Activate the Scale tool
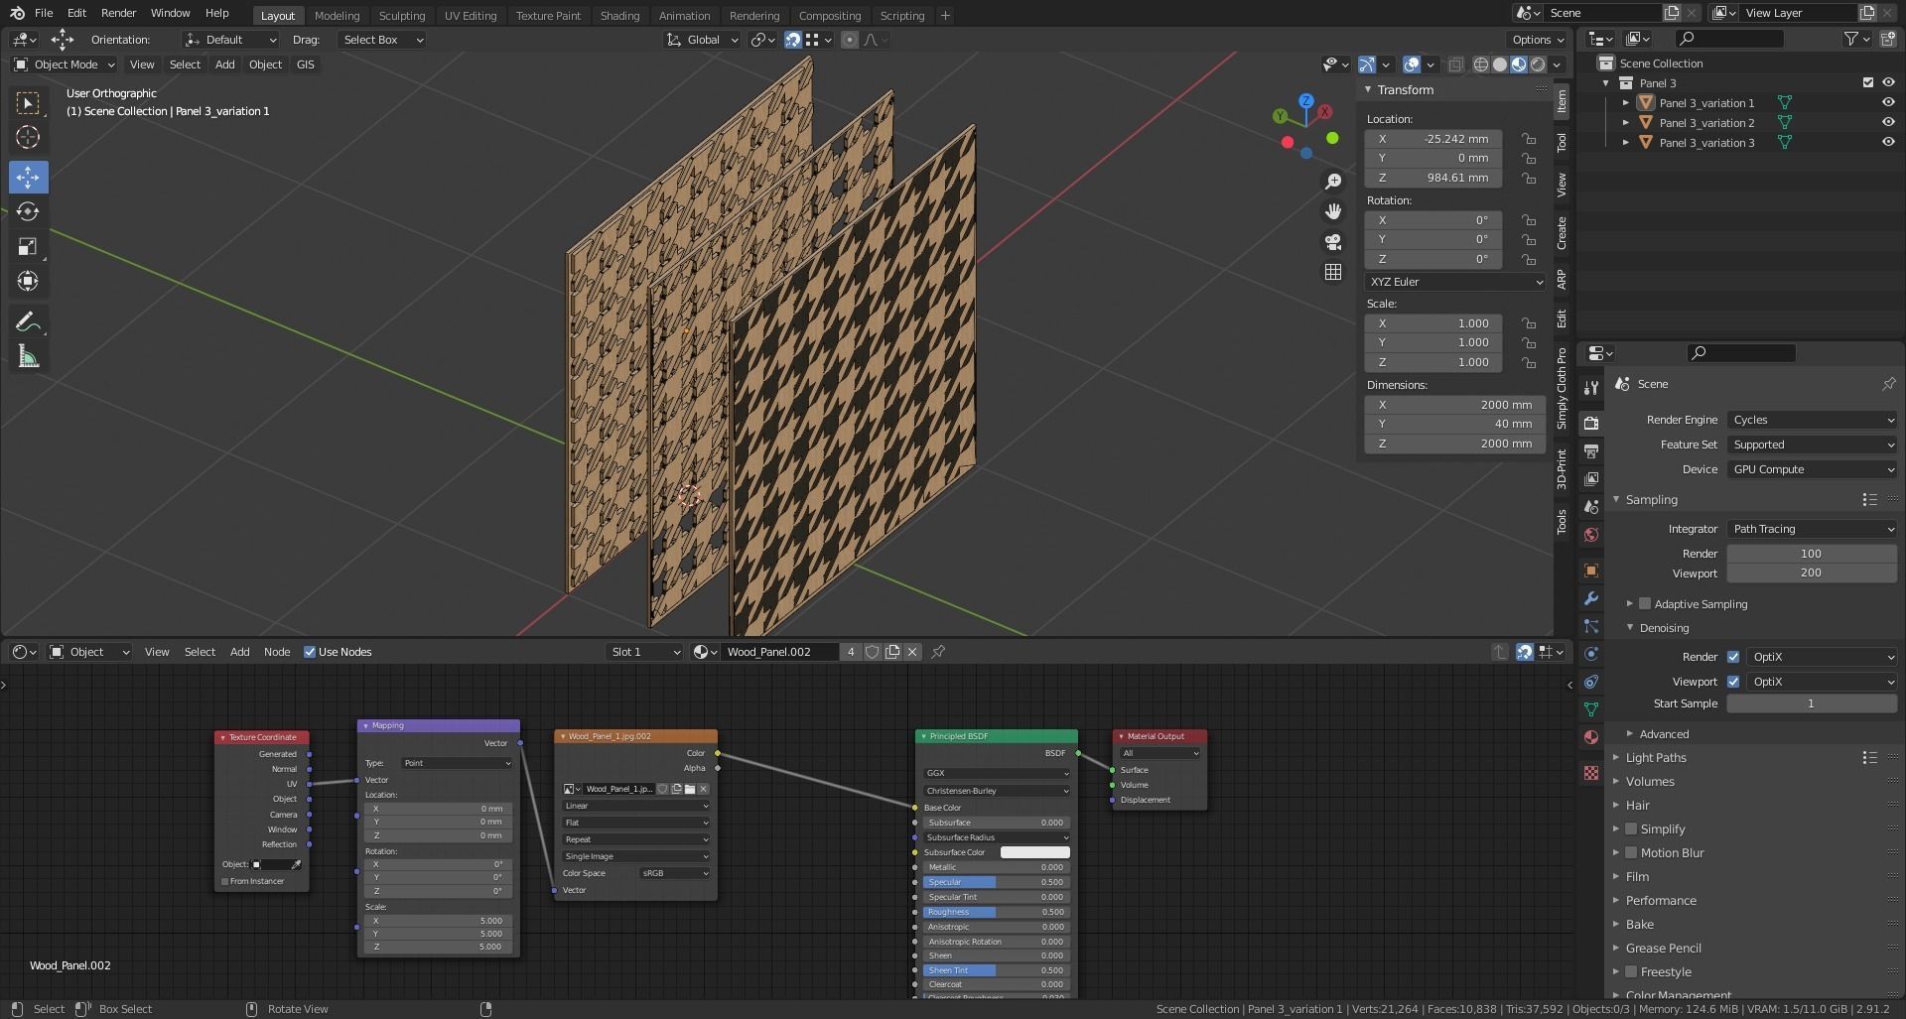This screenshot has width=1906, height=1019. [28, 247]
